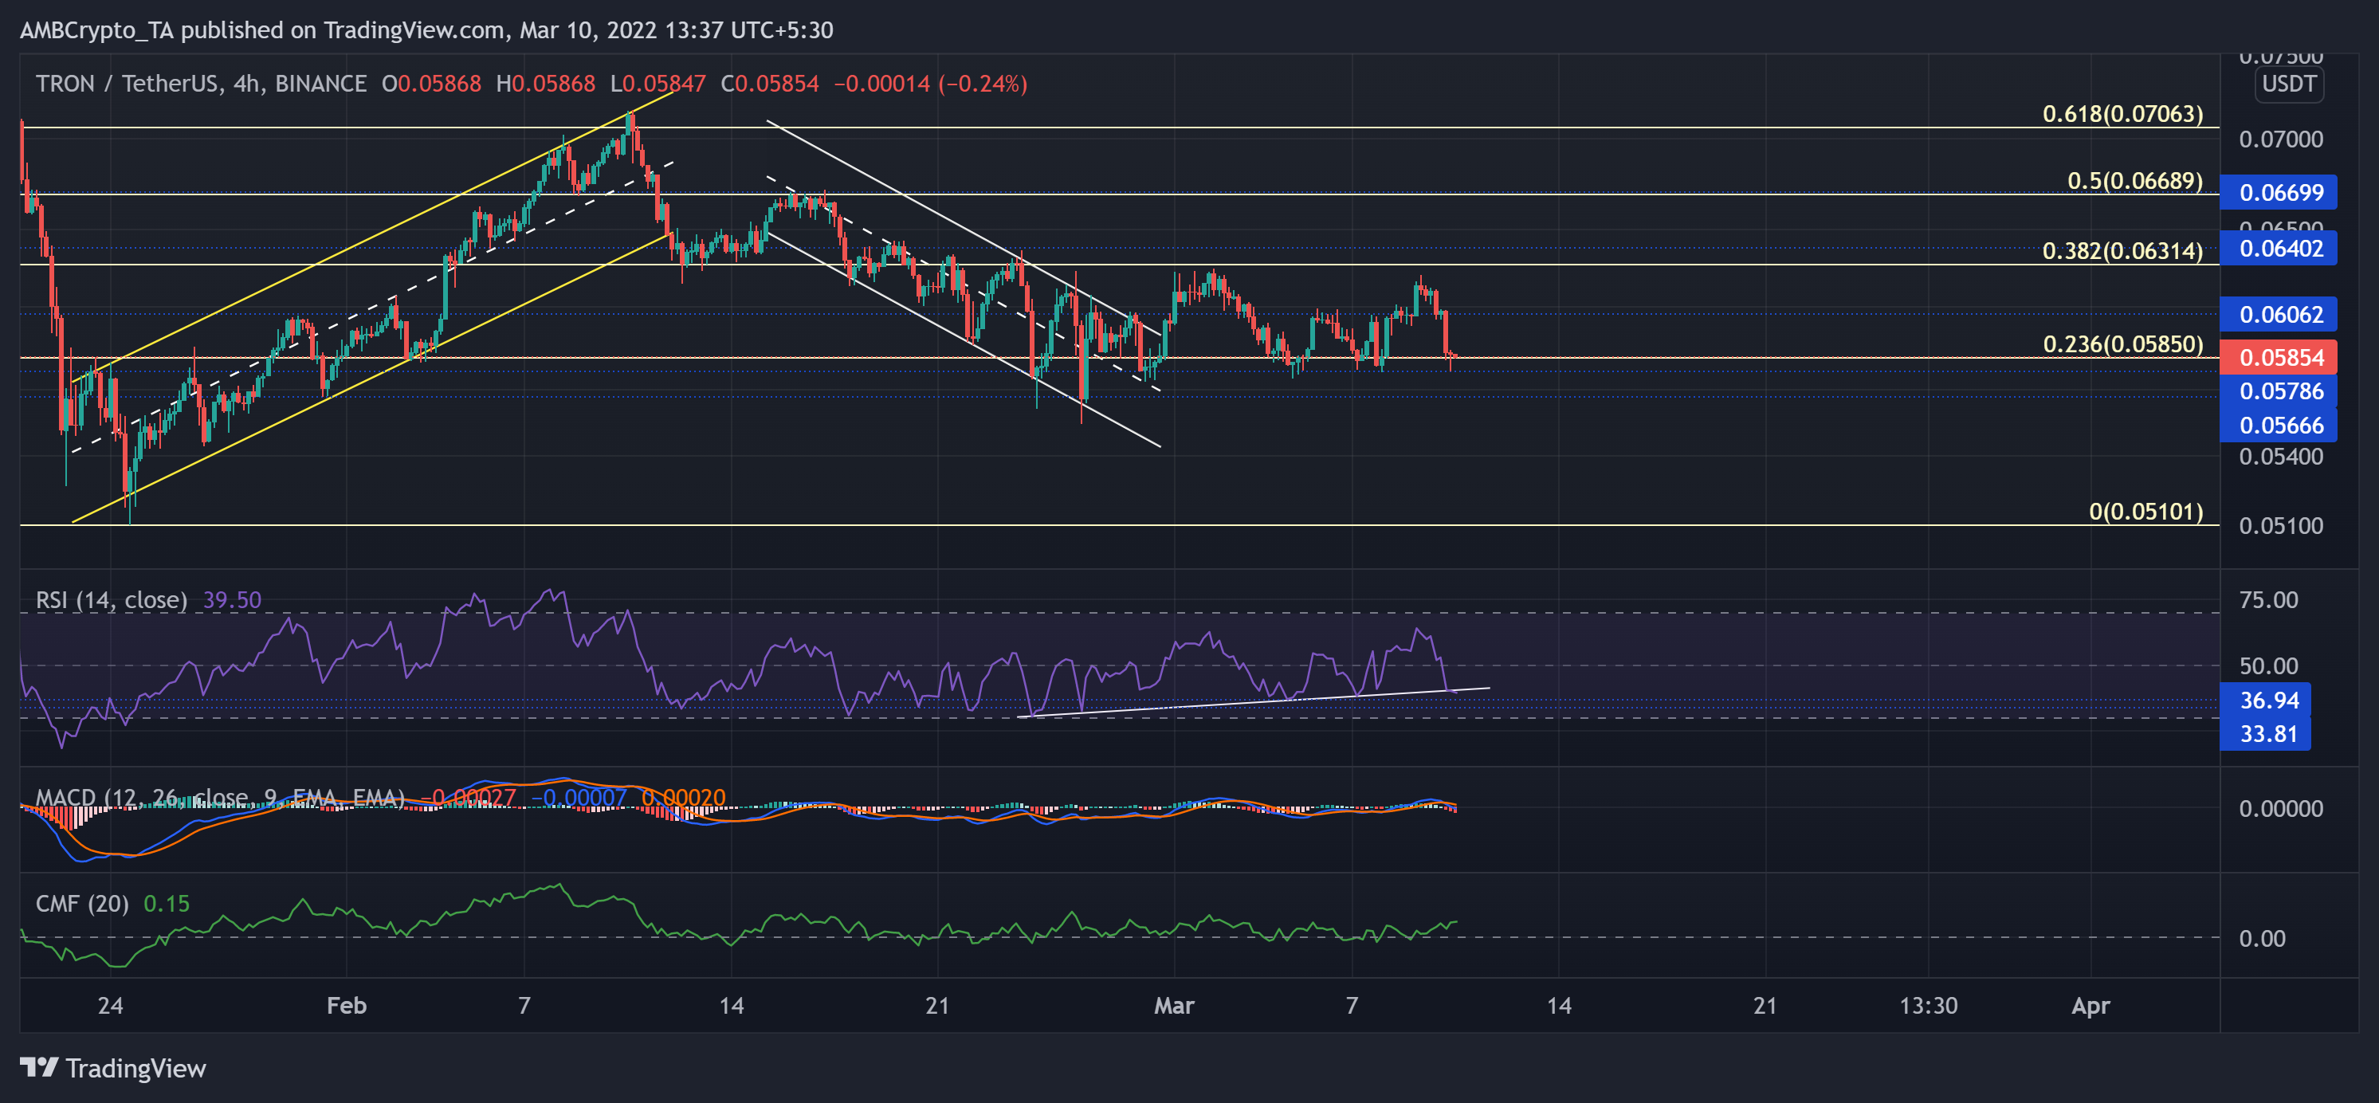Viewport: 2379px width, 1103px height.
Task: Click the red current price label 0.05854
Action: coord(2279,358)
